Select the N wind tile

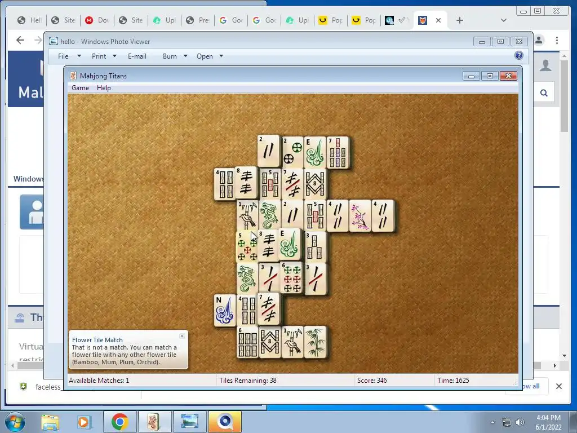tap(225, 310)
